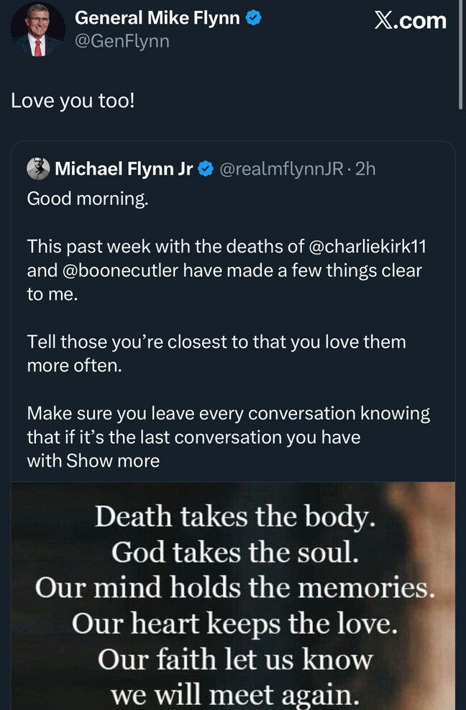466x710 pixels.
Task: Click verified badge beside General Mike Flynn
Action: click(x=253, y=18)
